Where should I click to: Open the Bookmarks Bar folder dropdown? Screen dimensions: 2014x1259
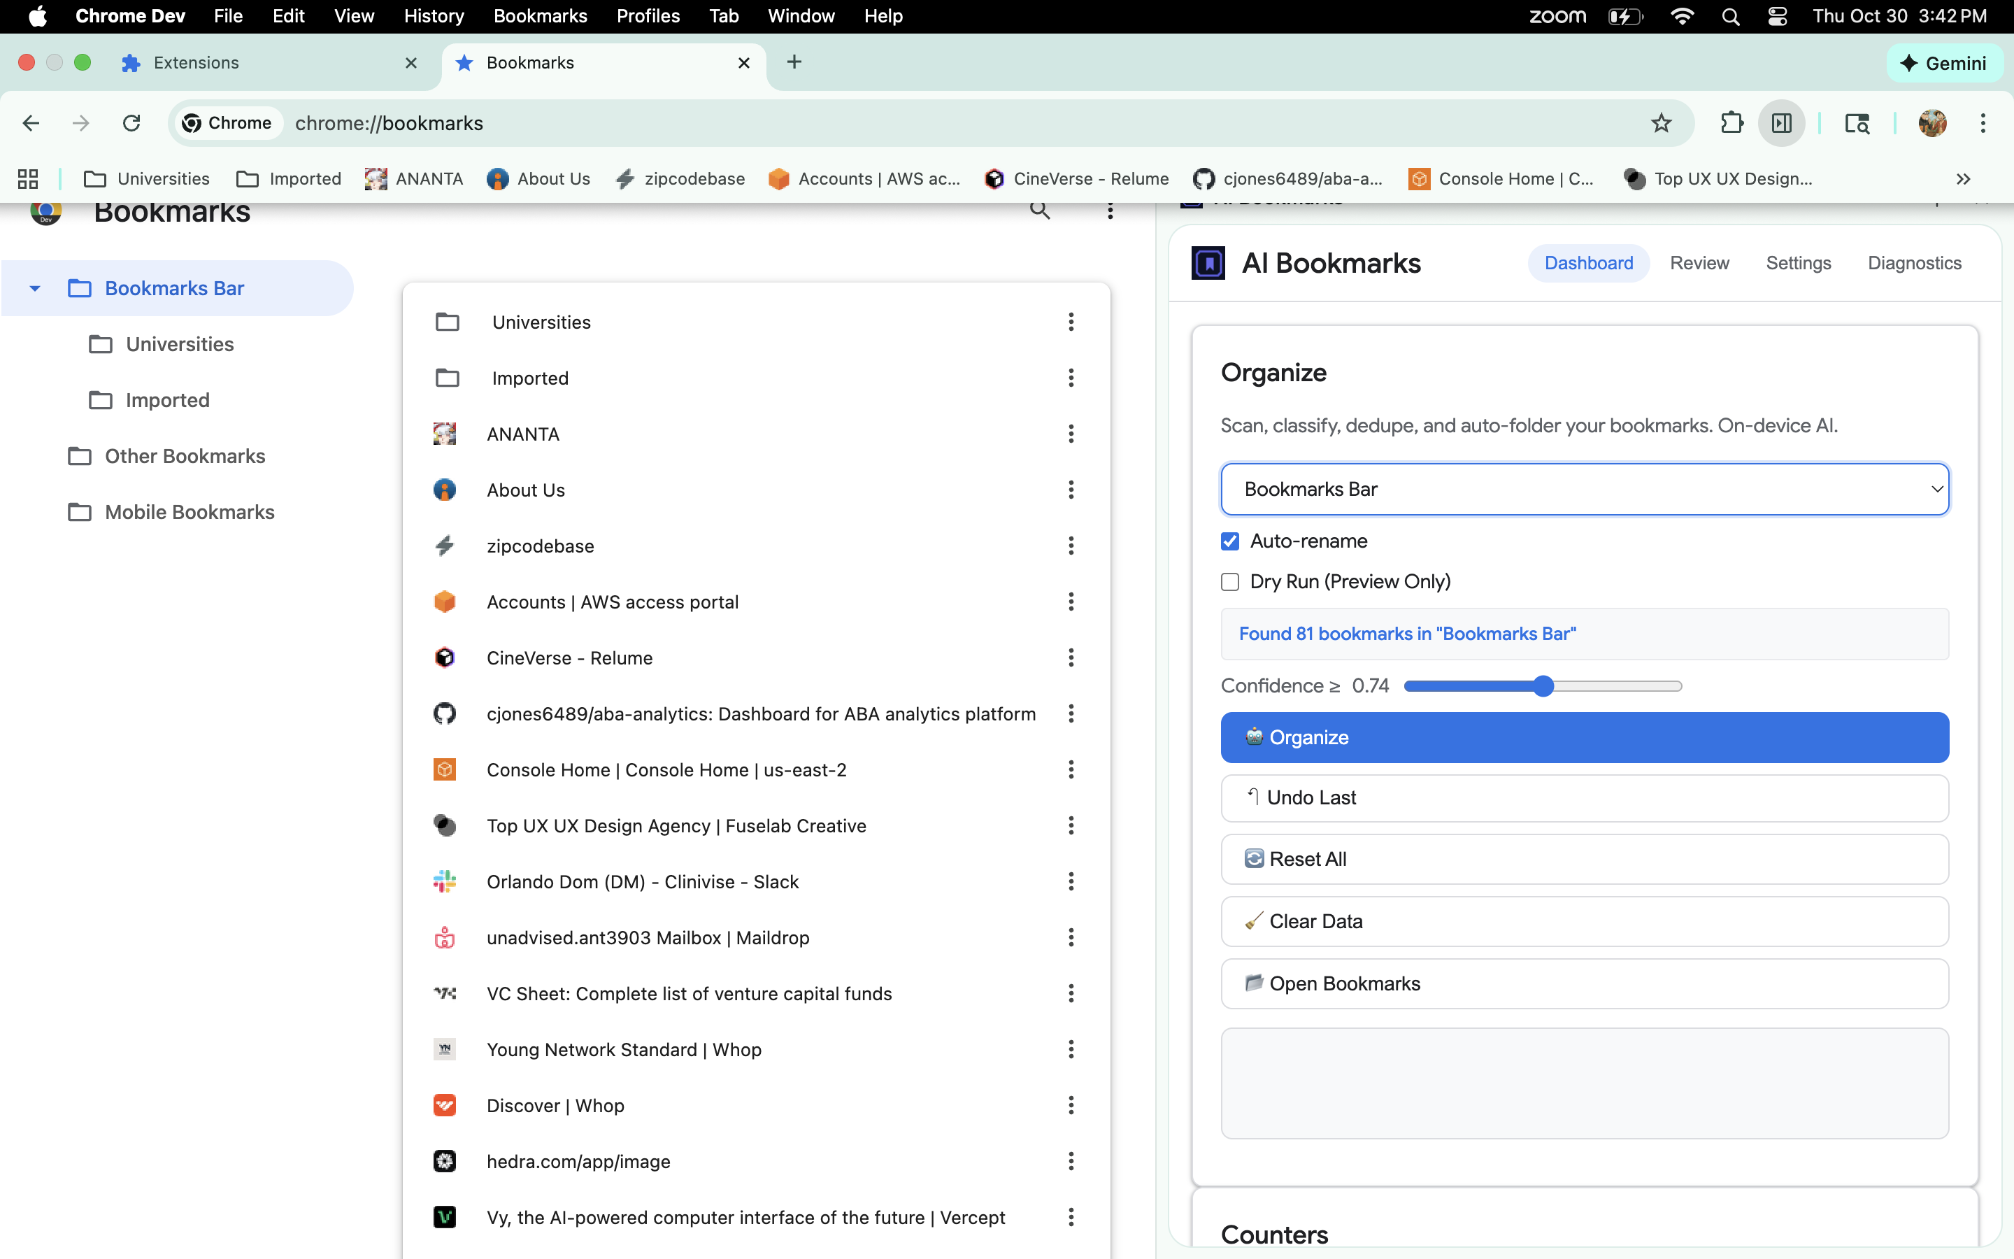tap(1584, 489)
